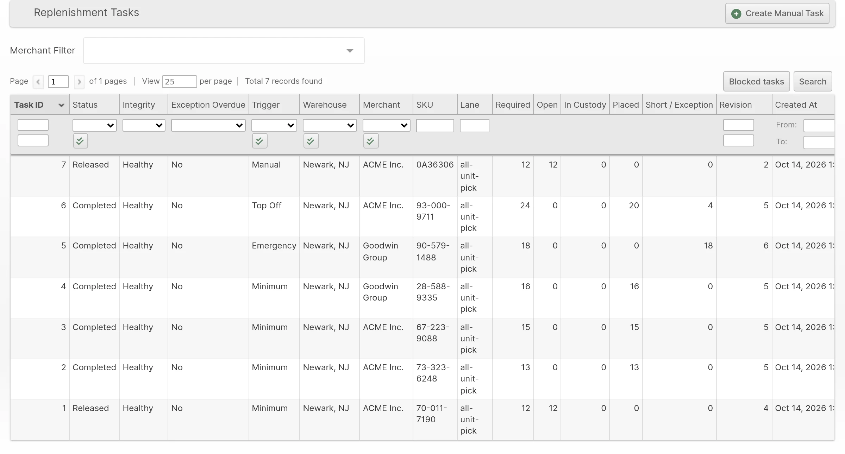Click the Search button
This screenshot has width=845, height=454.
(813, 81)
